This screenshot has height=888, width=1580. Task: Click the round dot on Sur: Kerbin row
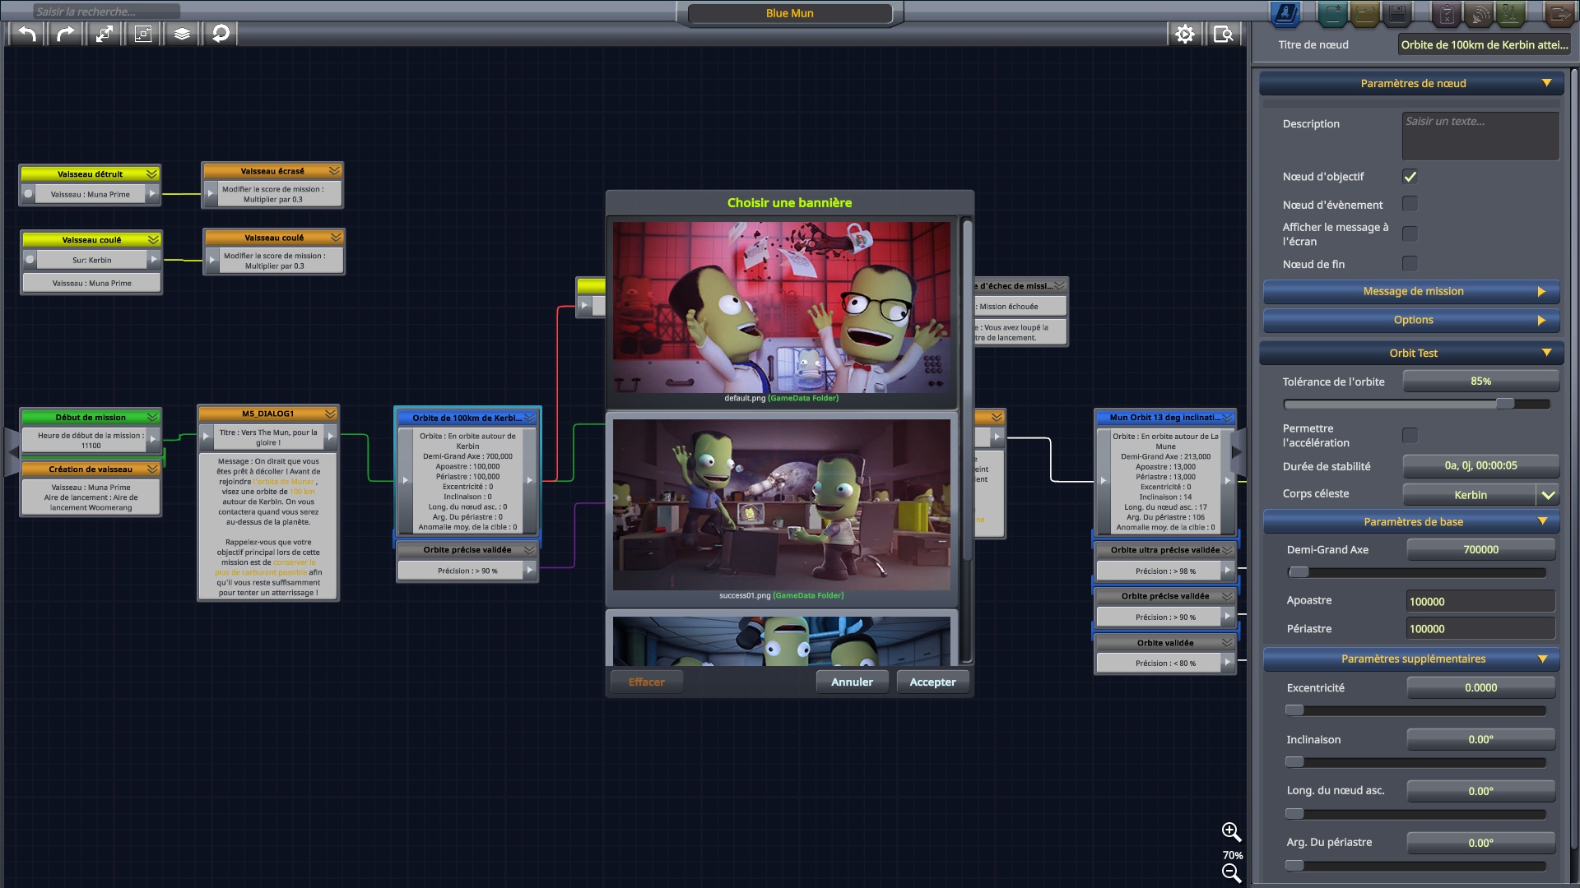(30, 260)
